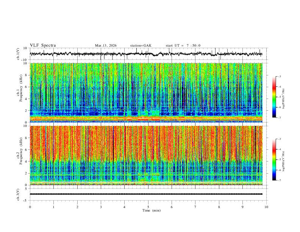Click the "-3" label on ch.1 color bar
The image size is (300, 232).
coord(279,76)
